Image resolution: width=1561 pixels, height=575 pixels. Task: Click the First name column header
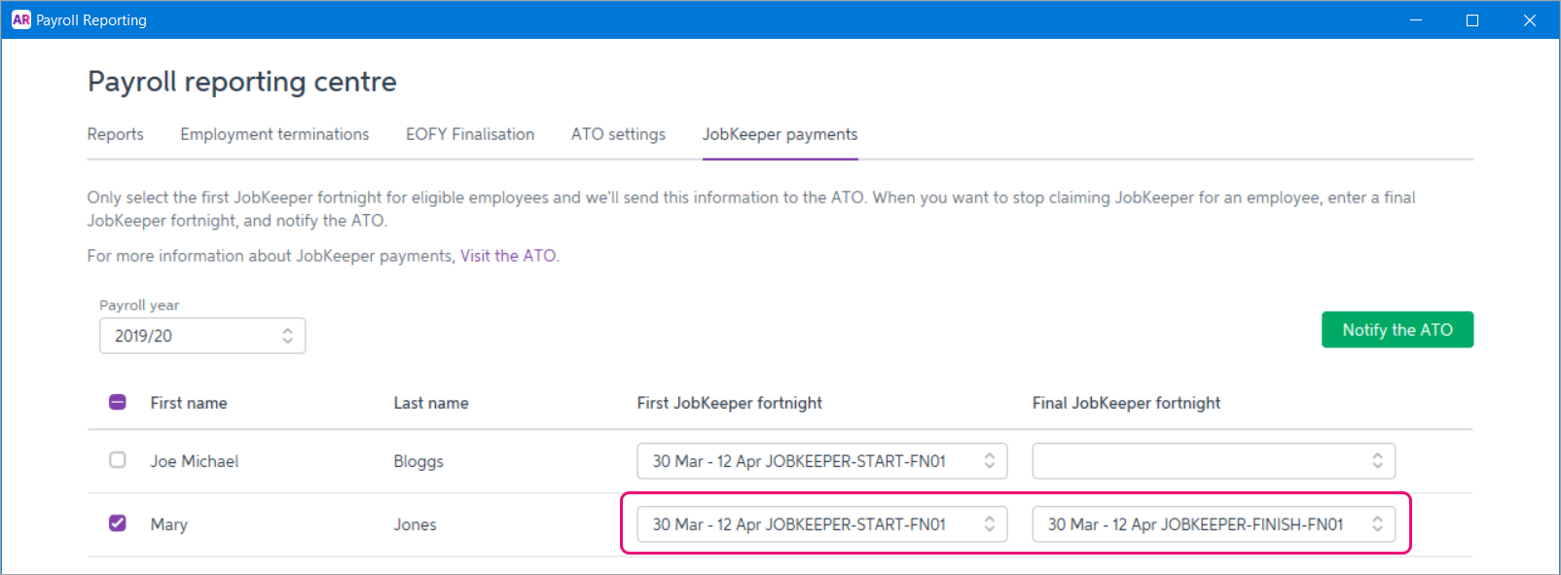189,403
